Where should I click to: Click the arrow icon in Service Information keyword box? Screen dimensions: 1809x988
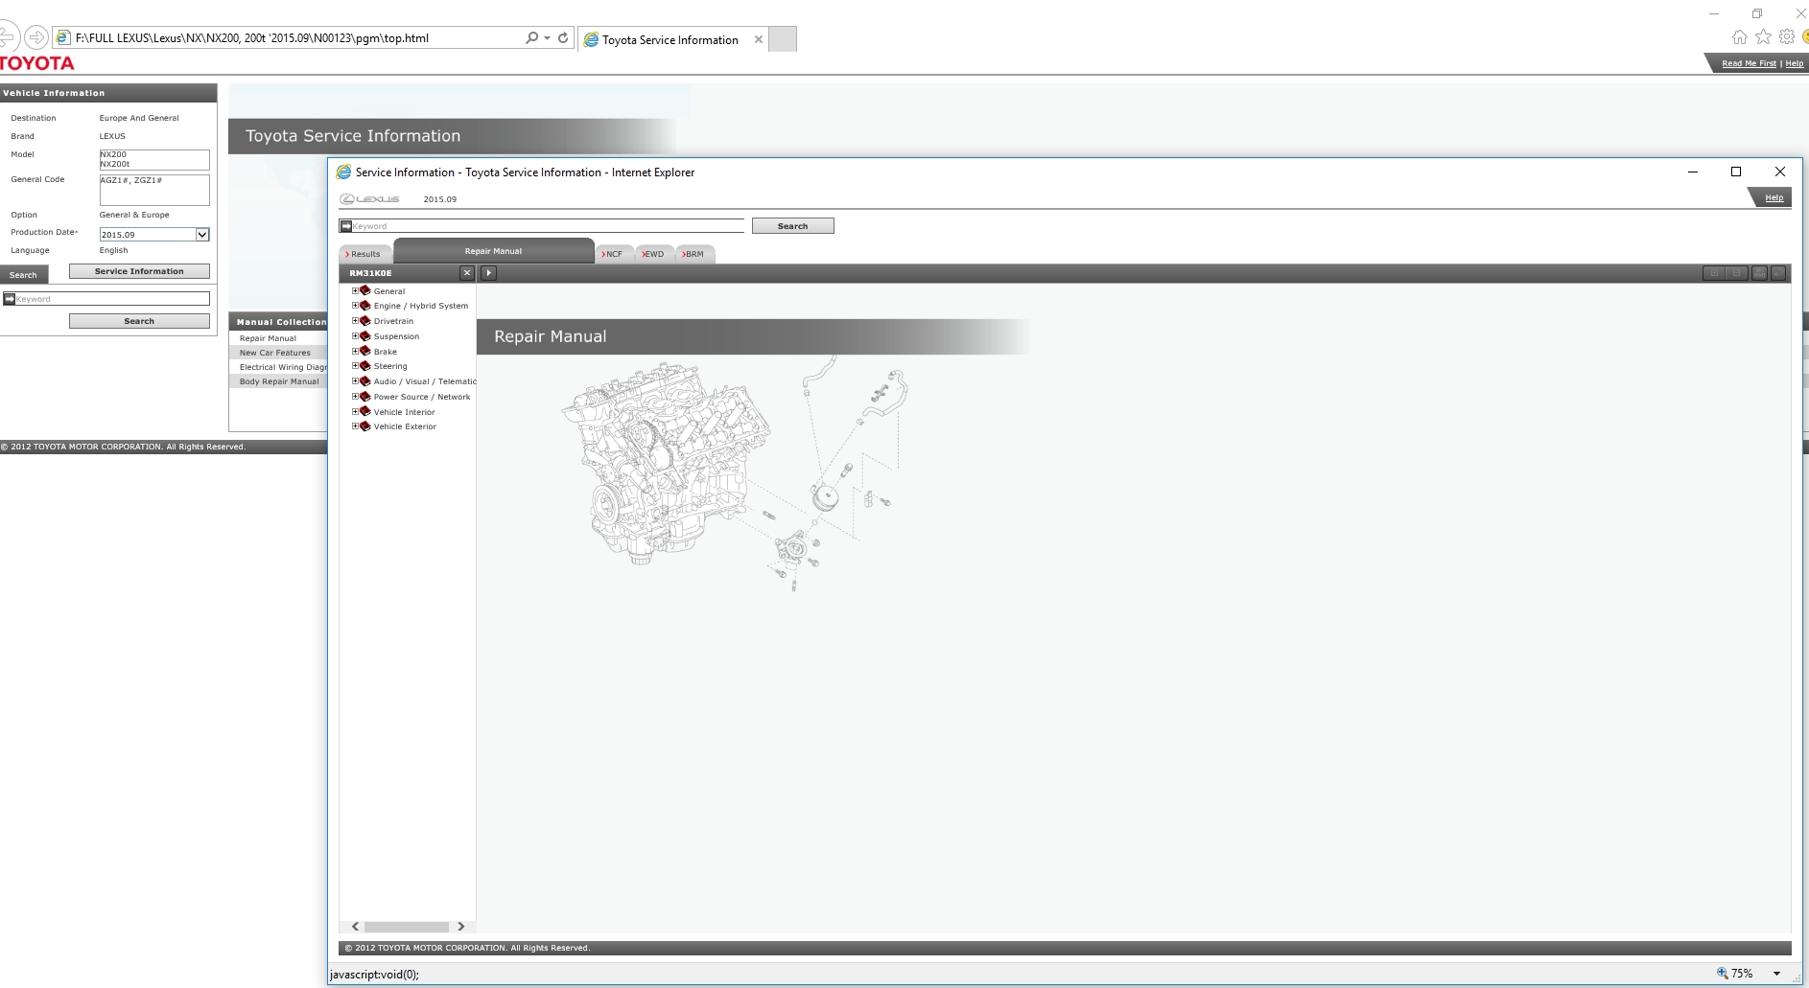tap(345, 226)
